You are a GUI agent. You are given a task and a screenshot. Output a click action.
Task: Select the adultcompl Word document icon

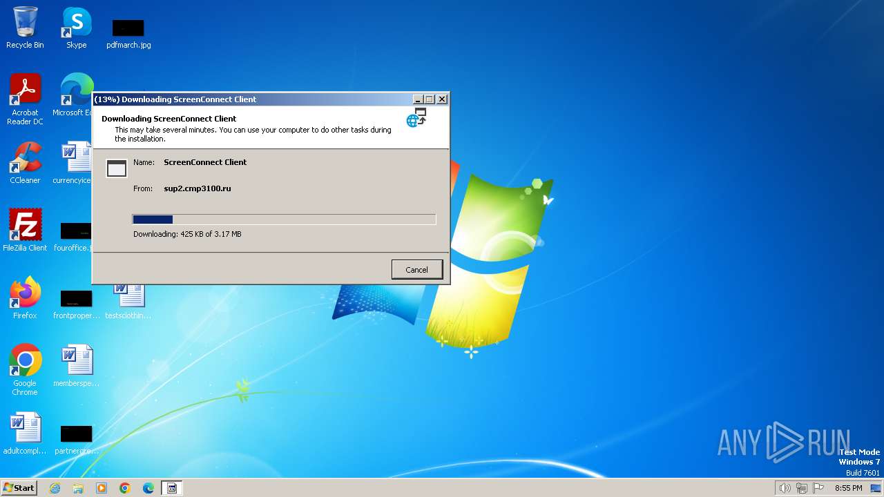pyautogui.click(x=25, y=433)
